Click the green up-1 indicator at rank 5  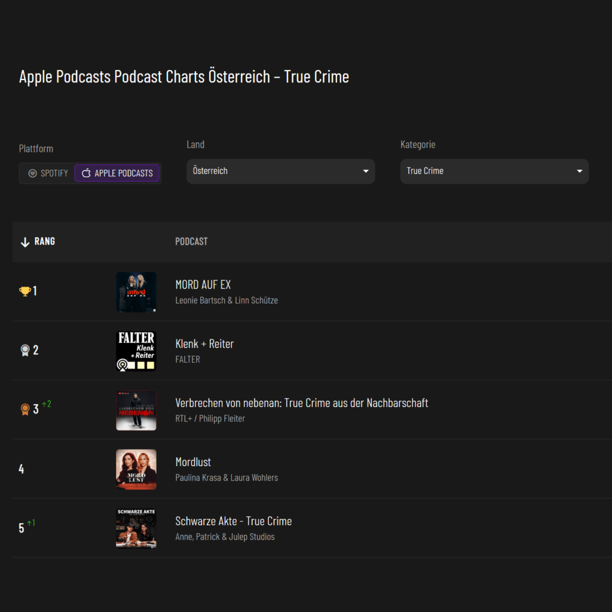point(31,522)
